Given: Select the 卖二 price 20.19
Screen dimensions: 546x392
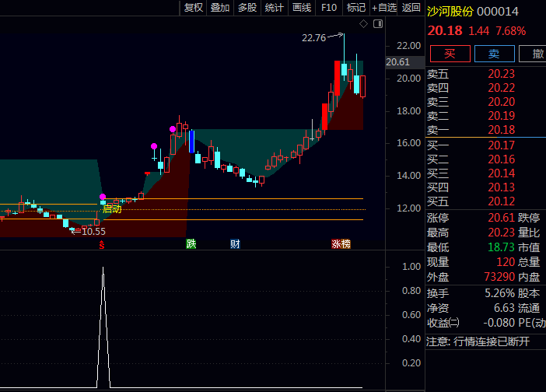Looking at the screenshot, I should (x=501, y=116).
